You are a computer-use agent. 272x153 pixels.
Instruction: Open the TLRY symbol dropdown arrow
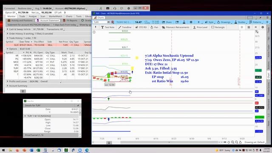click(108, 22)
